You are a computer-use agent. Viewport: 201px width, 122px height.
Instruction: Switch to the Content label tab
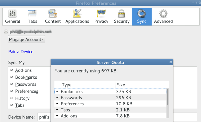(53, 21)
